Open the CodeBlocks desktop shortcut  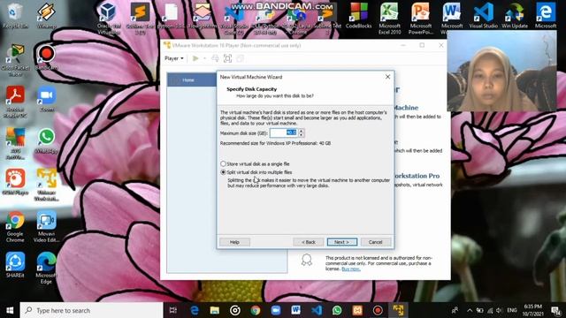[358, 16]
